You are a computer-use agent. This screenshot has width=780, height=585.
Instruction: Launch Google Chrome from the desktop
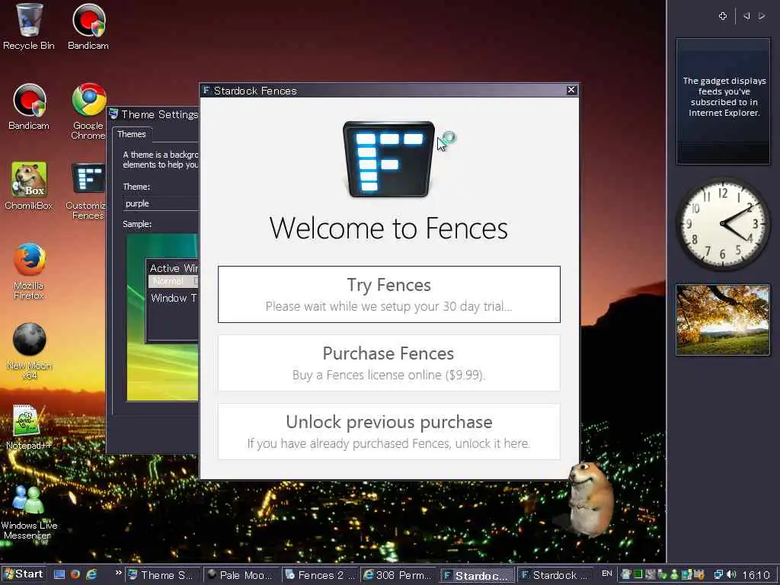point(88,110)
